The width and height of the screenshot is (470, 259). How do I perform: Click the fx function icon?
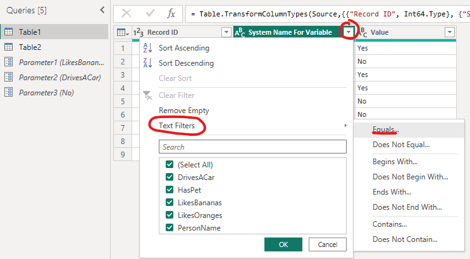pos(171,13)
